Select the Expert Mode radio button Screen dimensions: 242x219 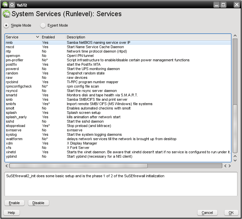point(43,26)
